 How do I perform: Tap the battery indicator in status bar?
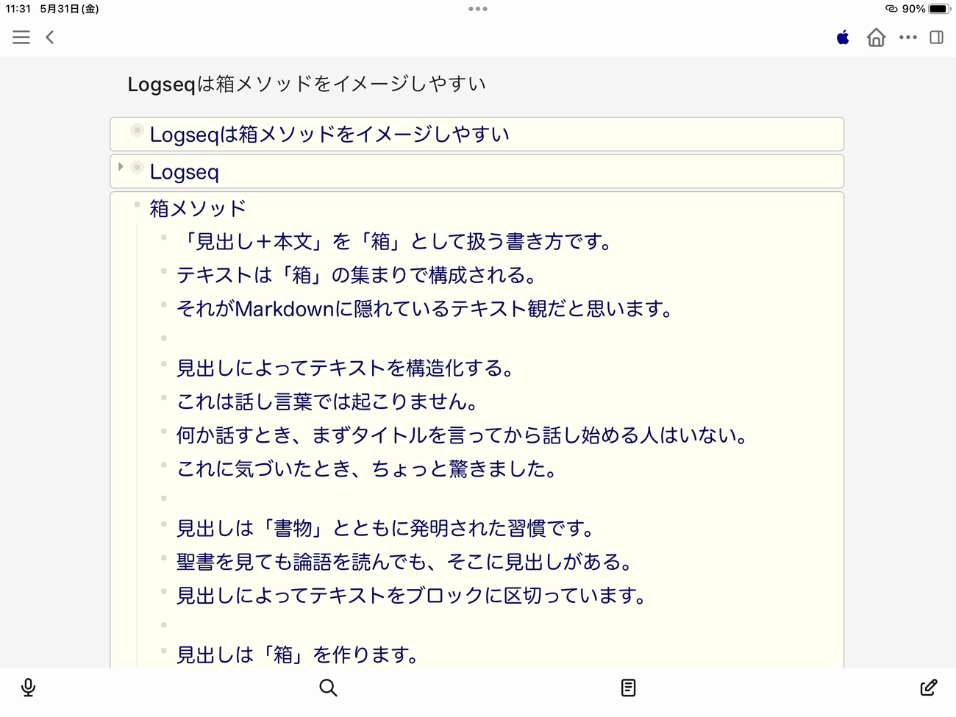pos(939,9)
